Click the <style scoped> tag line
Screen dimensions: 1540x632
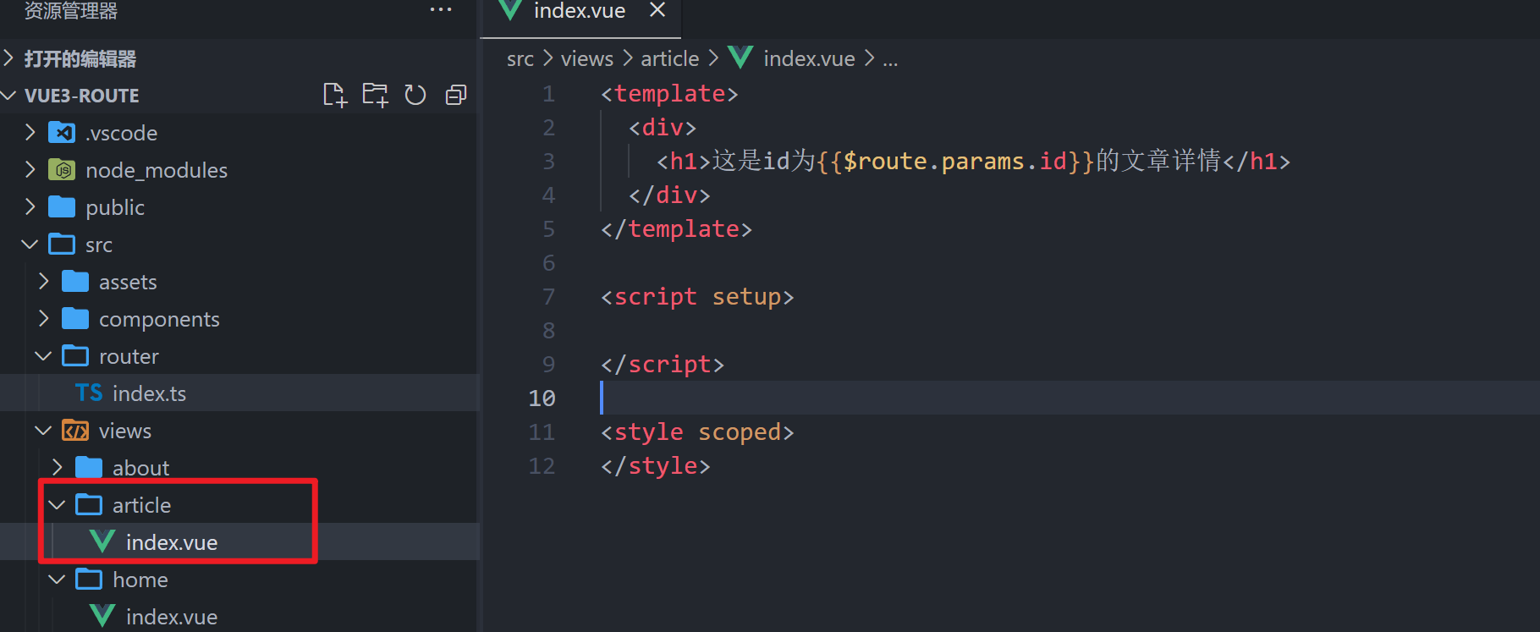click(697, 432)
